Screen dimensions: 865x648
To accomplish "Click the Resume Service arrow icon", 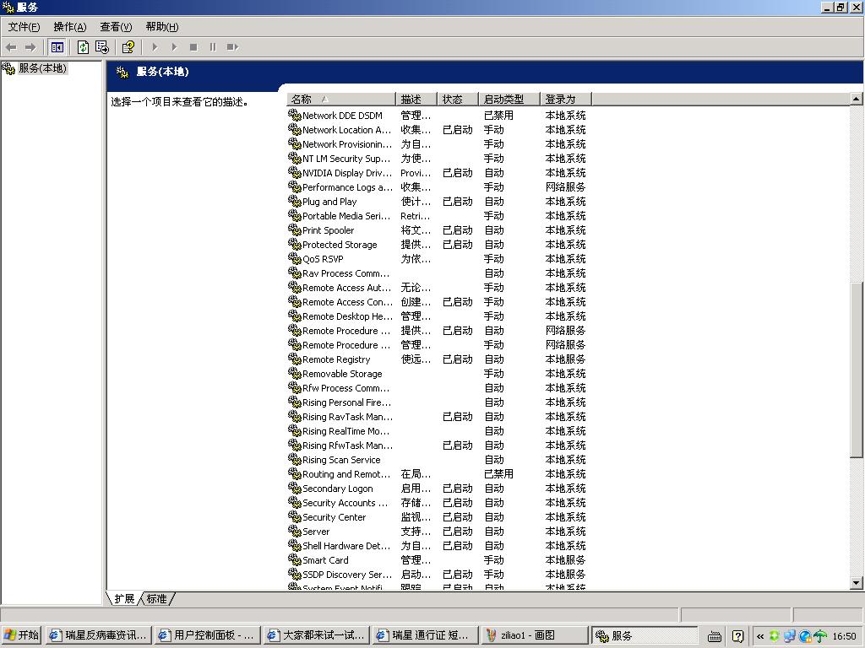I will [174, 47].
